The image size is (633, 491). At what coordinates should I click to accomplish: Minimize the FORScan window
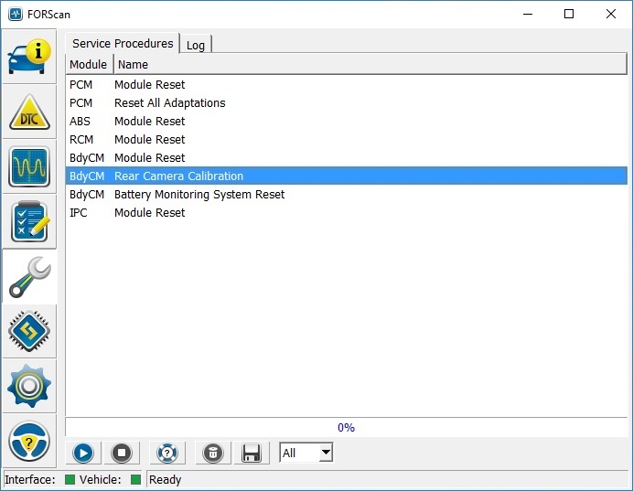(528, 14)
